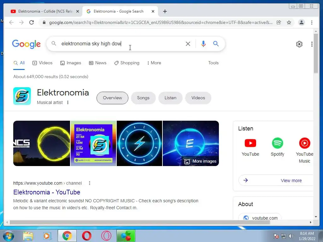Open a new tab with the plus button
Image resolution: width=323 pixels, height=242 pixels.
pyautogui.click(x=165, y=11)
